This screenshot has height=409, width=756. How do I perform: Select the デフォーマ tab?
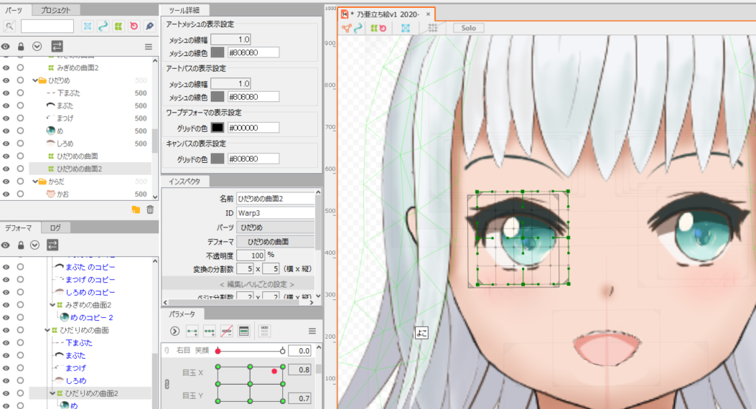click(19, 228)
